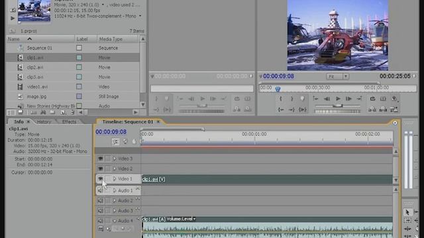424x238 pixels.
Task: Set unnumbered marker in Program monitor
Action: (x=302, y=99)
